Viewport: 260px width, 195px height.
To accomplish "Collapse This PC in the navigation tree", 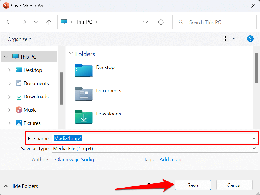I will click(x=6, y=57).
